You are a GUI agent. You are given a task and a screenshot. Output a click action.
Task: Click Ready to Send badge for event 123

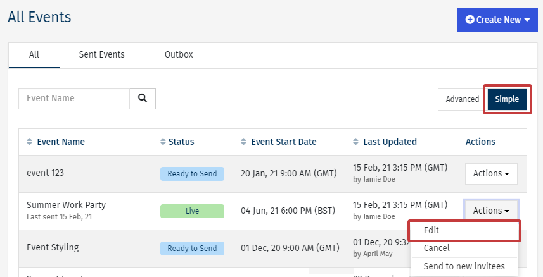click(192, 174)
